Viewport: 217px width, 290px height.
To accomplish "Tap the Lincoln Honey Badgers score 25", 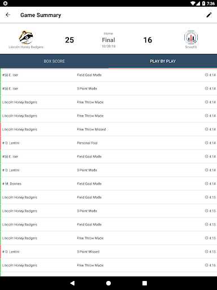I will 70,40.
